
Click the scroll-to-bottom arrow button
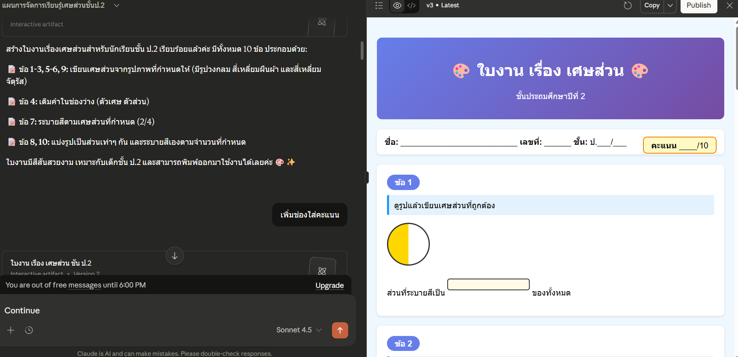[x=175, y=256]
